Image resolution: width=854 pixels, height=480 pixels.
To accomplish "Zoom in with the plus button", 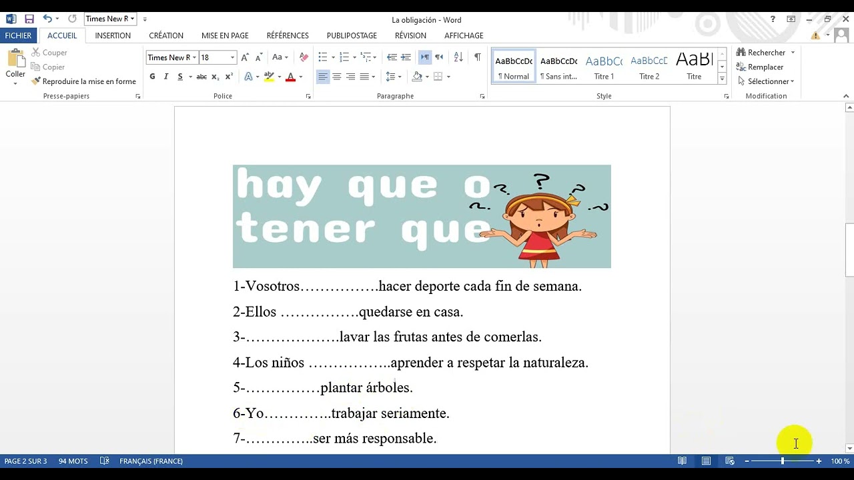I will point(819,461).
